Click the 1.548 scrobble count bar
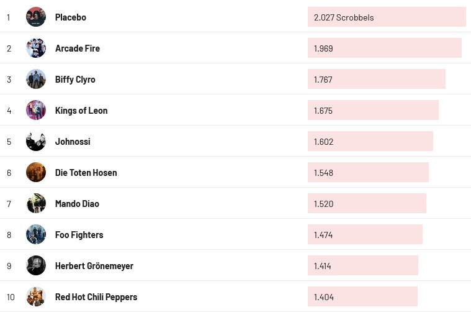471x312 pixels. (x=368, y=173)
